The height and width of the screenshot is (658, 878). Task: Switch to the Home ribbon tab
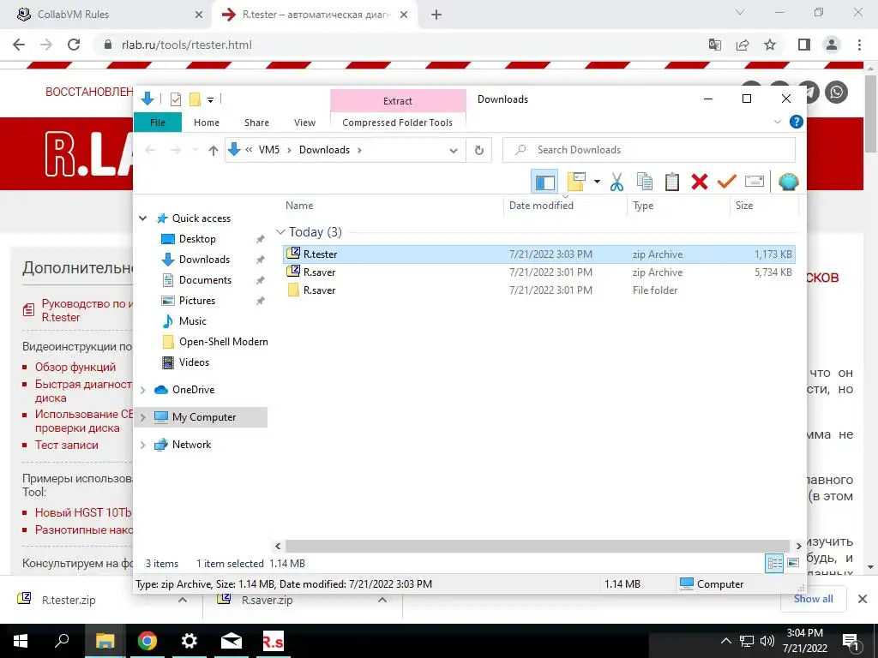[x=207, y=123]
